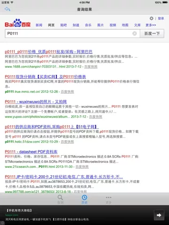169x225 pixels.
Task: Tap the Wi-Fi icon in status bar
Action: (12, 2)
